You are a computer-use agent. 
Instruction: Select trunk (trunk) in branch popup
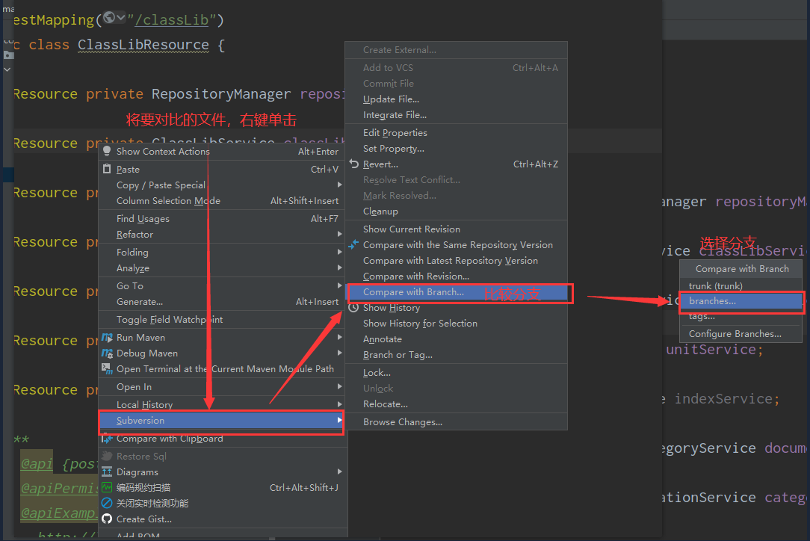pos(741,285)
